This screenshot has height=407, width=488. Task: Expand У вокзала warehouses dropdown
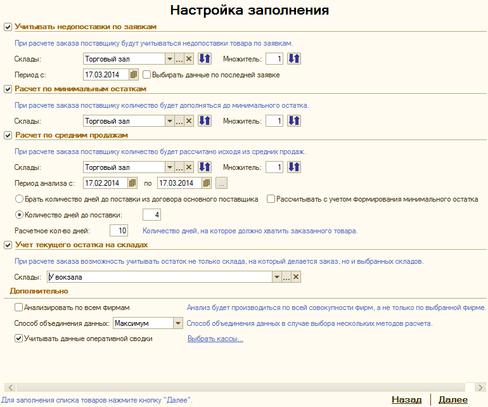(277, 277)
